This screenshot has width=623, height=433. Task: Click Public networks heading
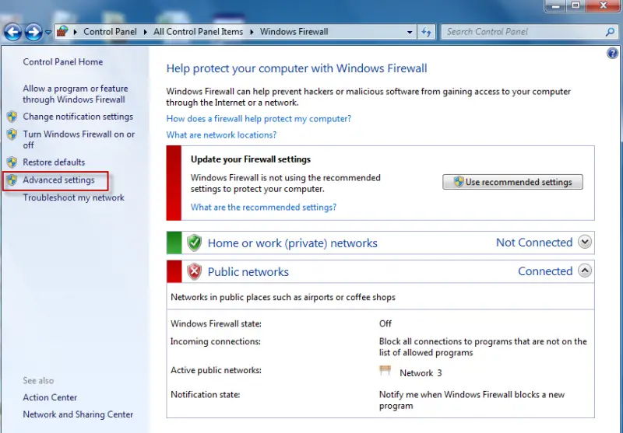point(248,272)
